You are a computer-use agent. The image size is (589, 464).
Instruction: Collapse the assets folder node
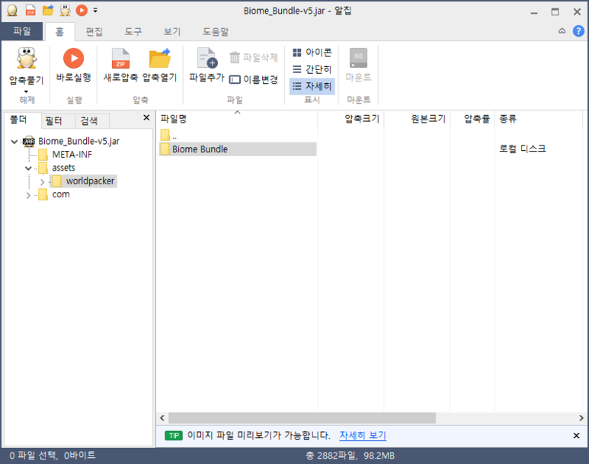point(28,168)
